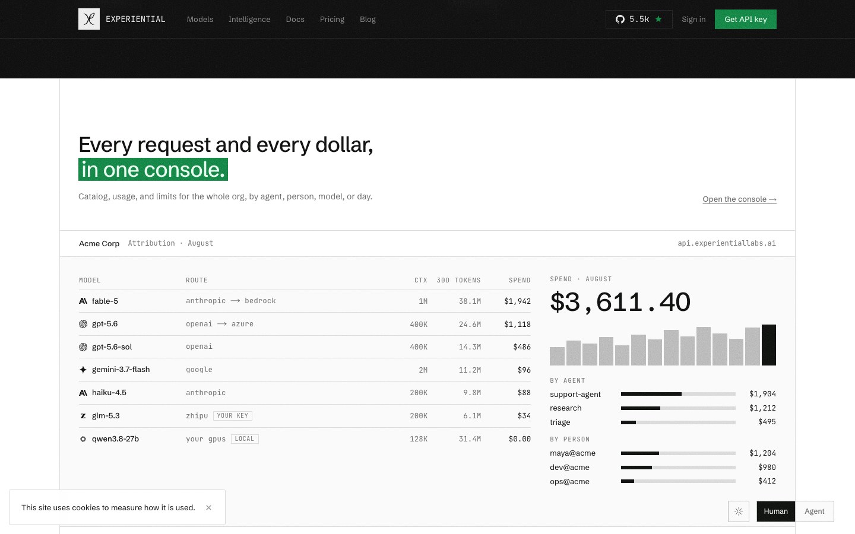
Task: Click the Experiential logo icon
Action: coord(89,19)
